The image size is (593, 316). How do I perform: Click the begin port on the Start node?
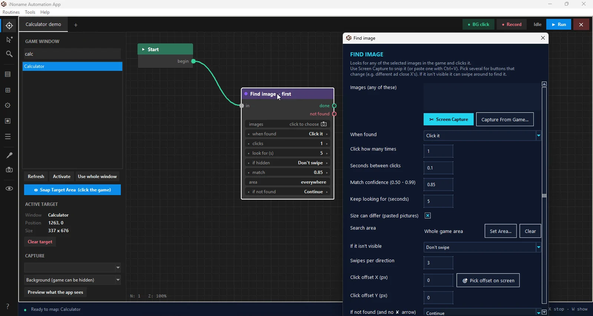click(x=193, y=61)
